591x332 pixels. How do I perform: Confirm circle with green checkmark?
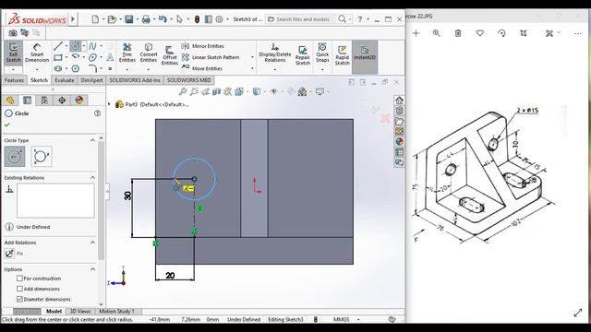coord(6,125)
